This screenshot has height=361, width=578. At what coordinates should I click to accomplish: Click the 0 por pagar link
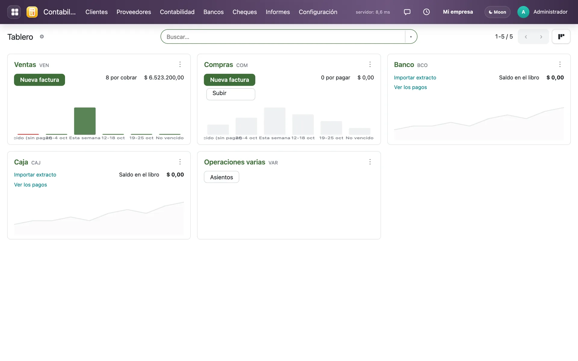[335, 78]
